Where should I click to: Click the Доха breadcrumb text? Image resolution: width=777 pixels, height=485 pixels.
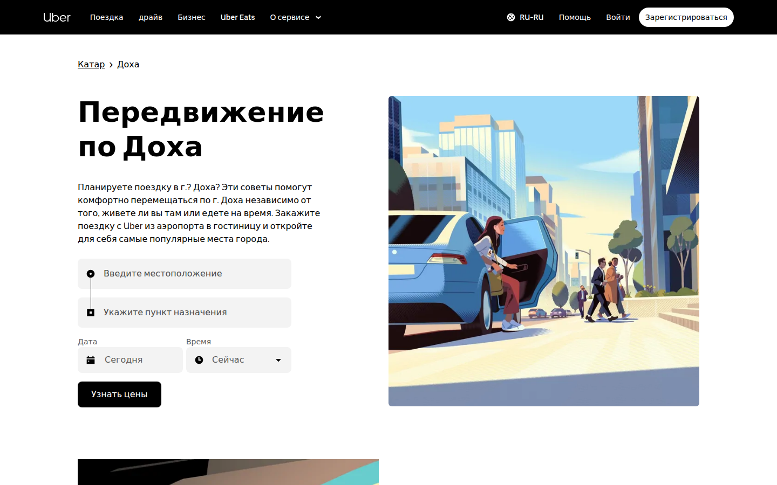(x=128, y=64)
